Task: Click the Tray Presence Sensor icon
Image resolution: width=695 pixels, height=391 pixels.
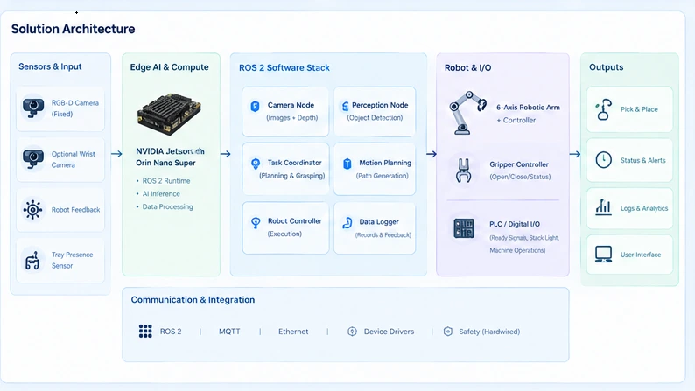Action: pyautogui.click(x=32, y=261)
